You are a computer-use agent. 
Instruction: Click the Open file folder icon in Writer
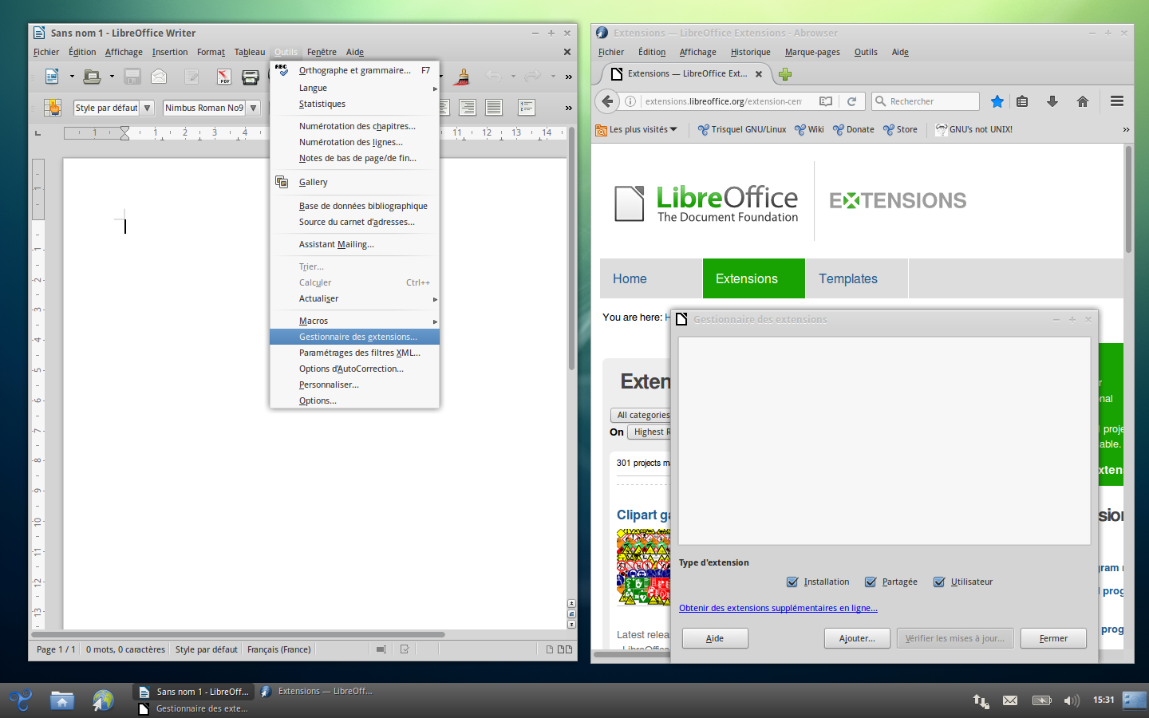tap(92, 77)
